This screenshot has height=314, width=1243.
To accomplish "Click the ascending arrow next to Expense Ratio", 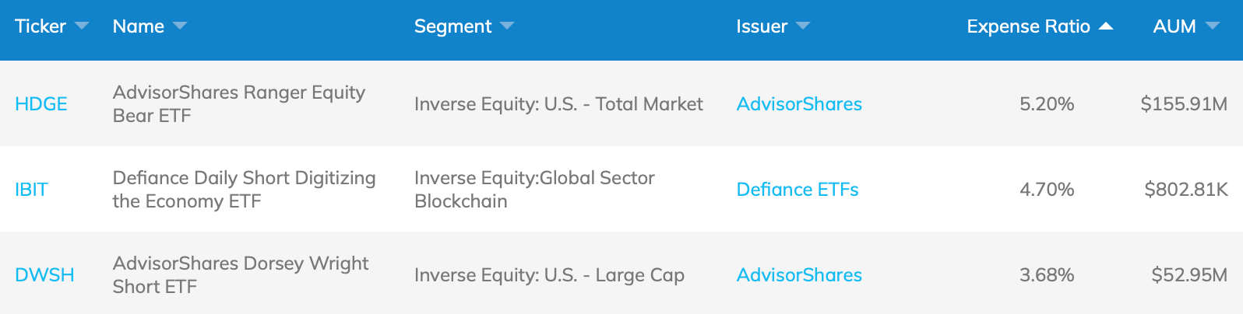I will [1106, 26].
